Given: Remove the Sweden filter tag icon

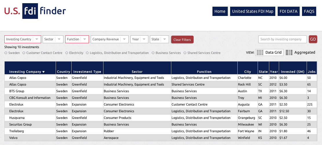Looking at the screenshot, I should coord(6,53).
